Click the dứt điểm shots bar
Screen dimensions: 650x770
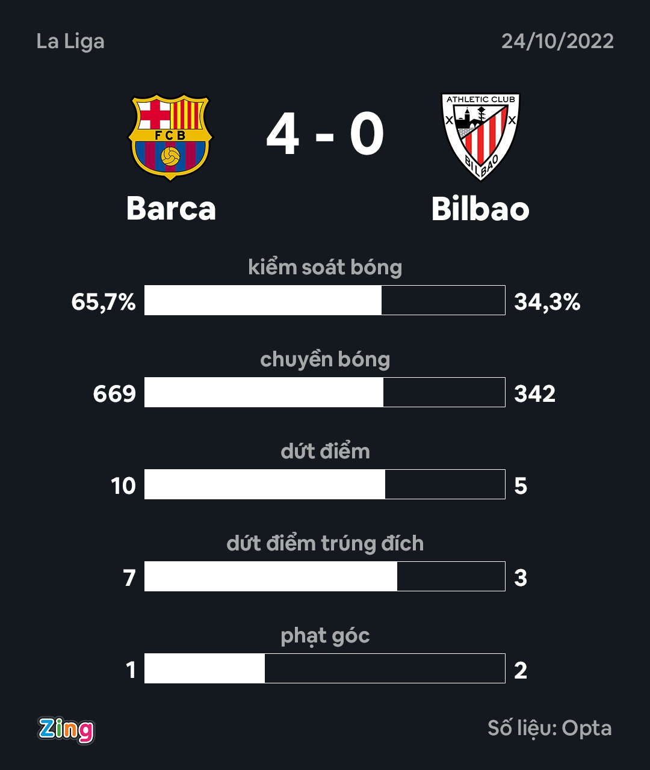tap(325, 484)
